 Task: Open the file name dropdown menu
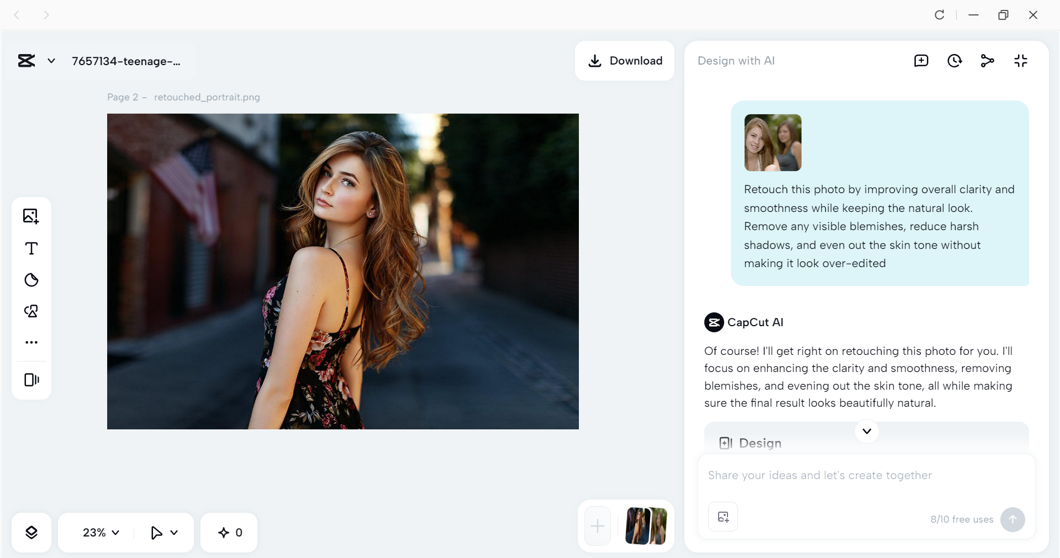point(51,61)
